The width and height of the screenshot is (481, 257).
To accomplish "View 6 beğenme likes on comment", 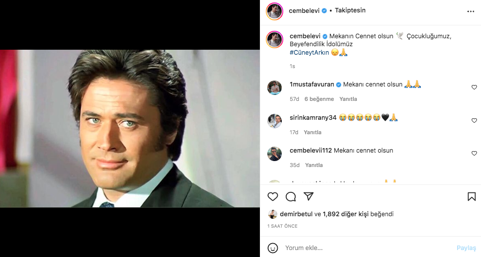I will click(319, 99).
